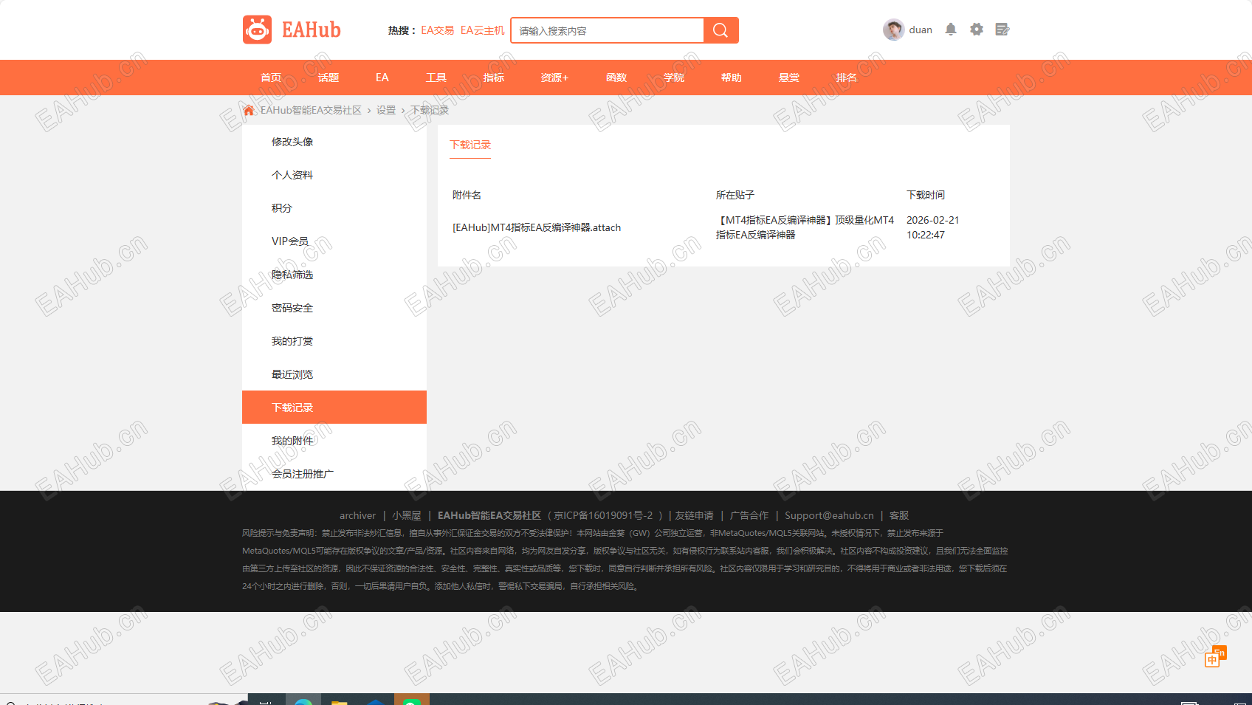Viewport: 1252px width, 705px height.
Task: Open 话题 in the navigation bar
Action: click(x=329, y=78)
